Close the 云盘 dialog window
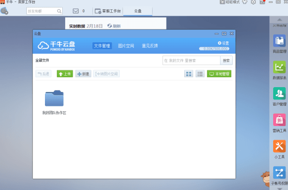Image resolution: width=288 pixels, height=190 pixels. [x=232, y=33]
